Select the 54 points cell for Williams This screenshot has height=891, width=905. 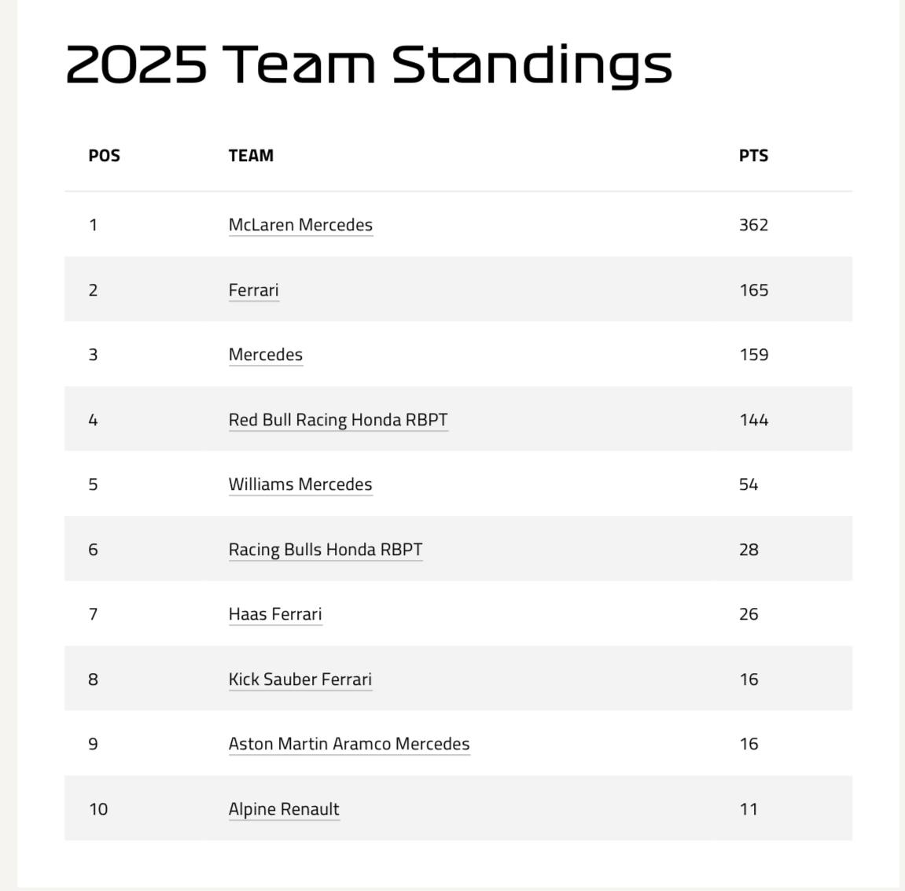(x=749, y=484)
